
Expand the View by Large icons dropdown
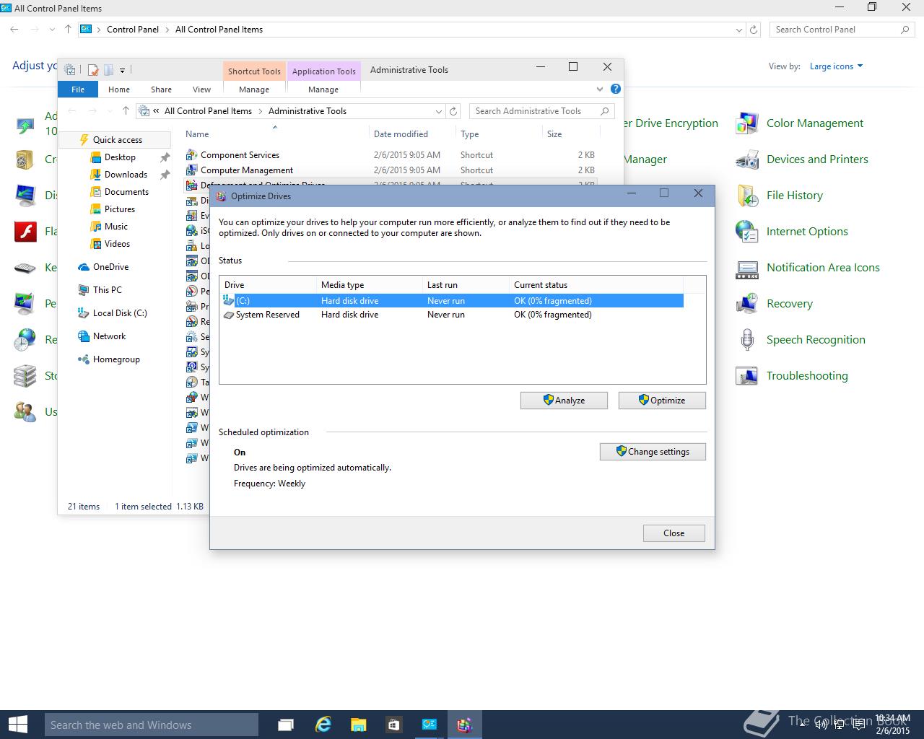(836, 66)
